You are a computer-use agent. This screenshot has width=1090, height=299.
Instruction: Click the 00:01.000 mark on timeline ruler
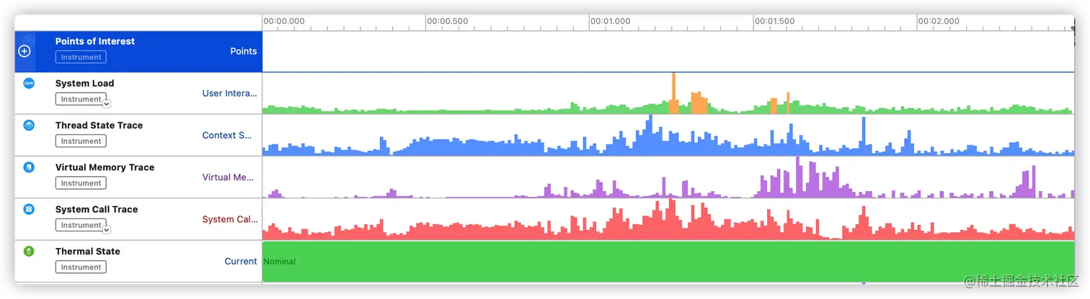(611, 21)
